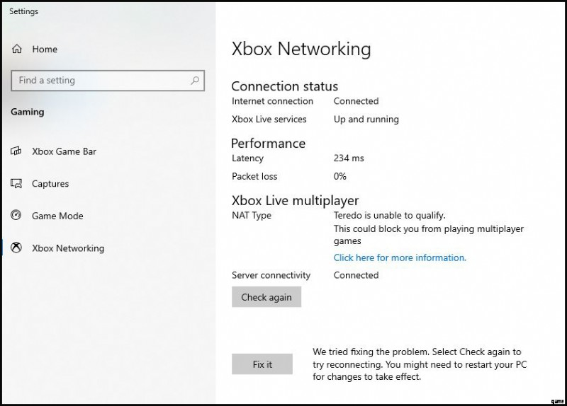Image resolution: width=567 pixels, height=406 pixels.
Task: Click the Xbox logo icon in sidebar
Action: pyautogui.click(x=17, y=248)
